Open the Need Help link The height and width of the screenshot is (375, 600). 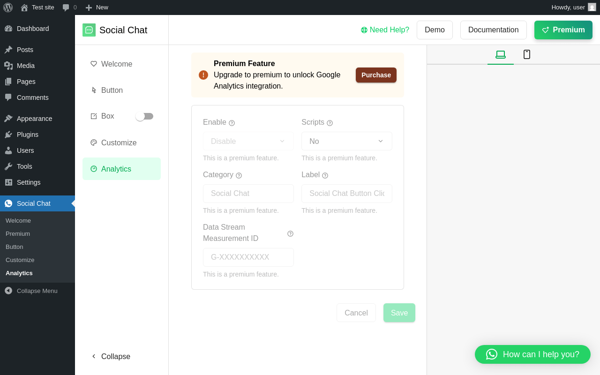[x=385, y=30]
